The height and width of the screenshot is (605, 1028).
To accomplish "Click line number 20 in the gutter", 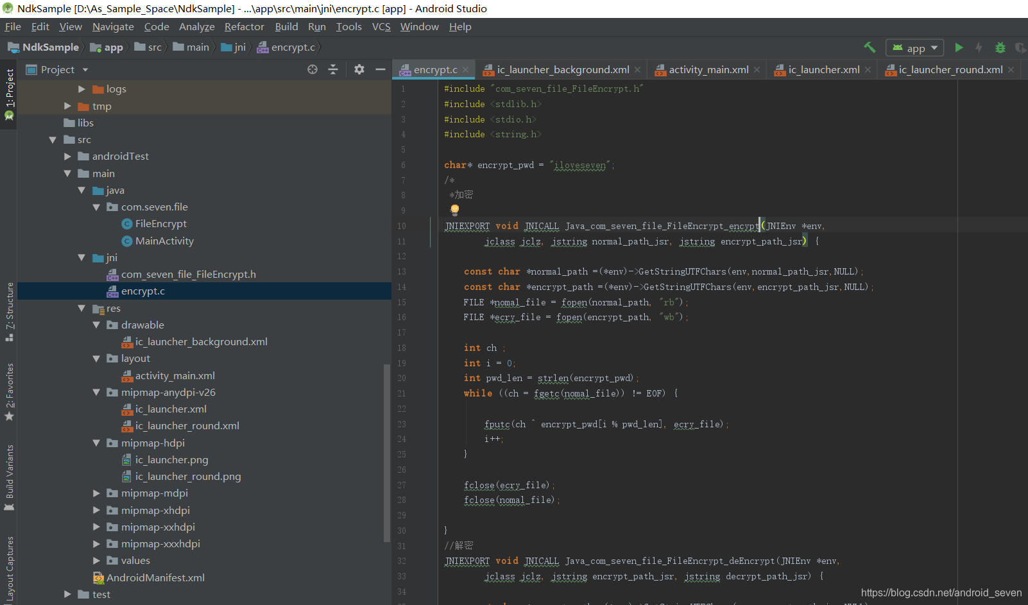I will pos(401,378).
